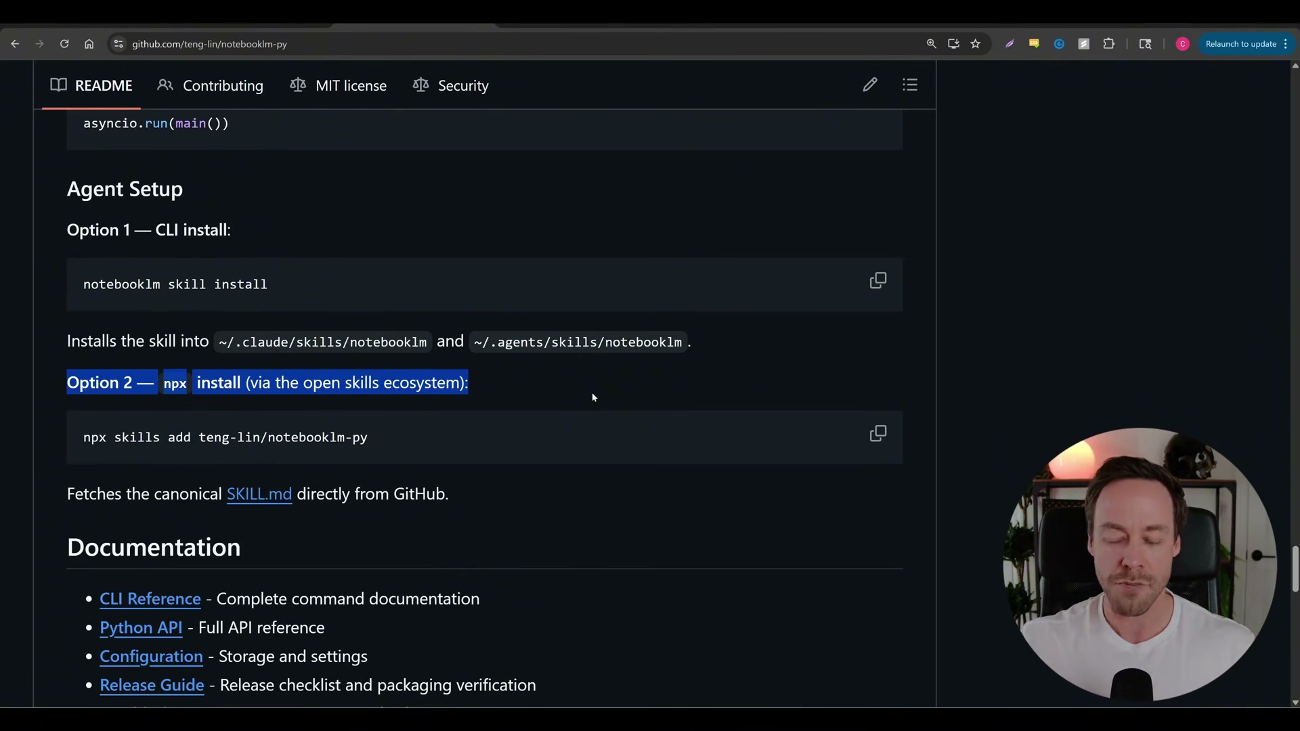The height and width of the screenshot is (731, 1300).
Task: Open the profile avatar with letter C
Action: point(1183,44)
